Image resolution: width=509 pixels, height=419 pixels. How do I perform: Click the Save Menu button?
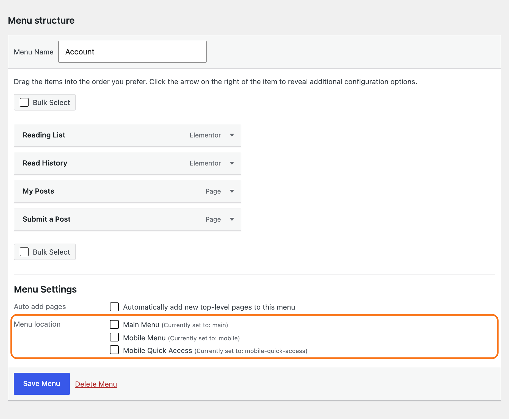click(42, 384)
